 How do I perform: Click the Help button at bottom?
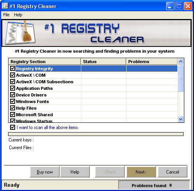75,172
